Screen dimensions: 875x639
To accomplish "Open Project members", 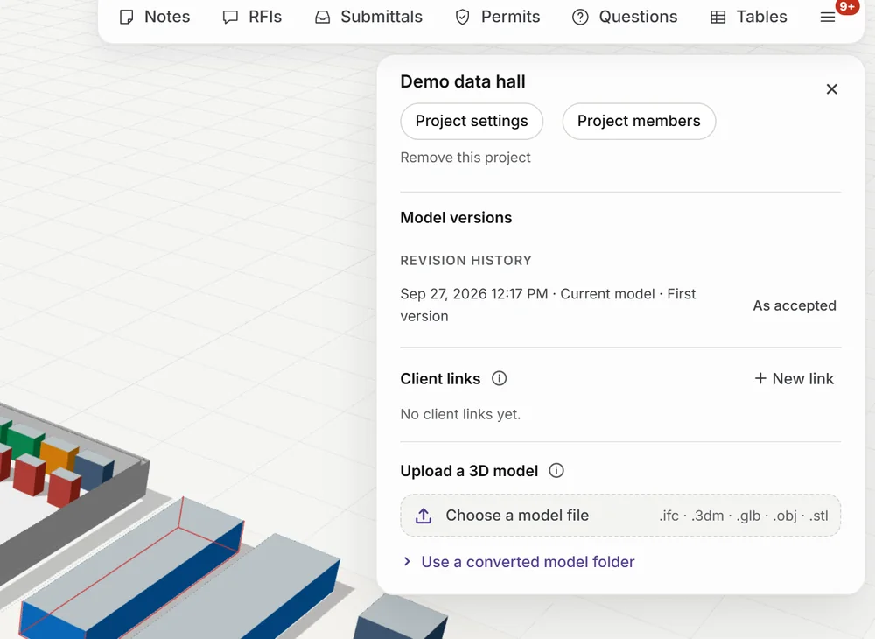I will (639, 121).
